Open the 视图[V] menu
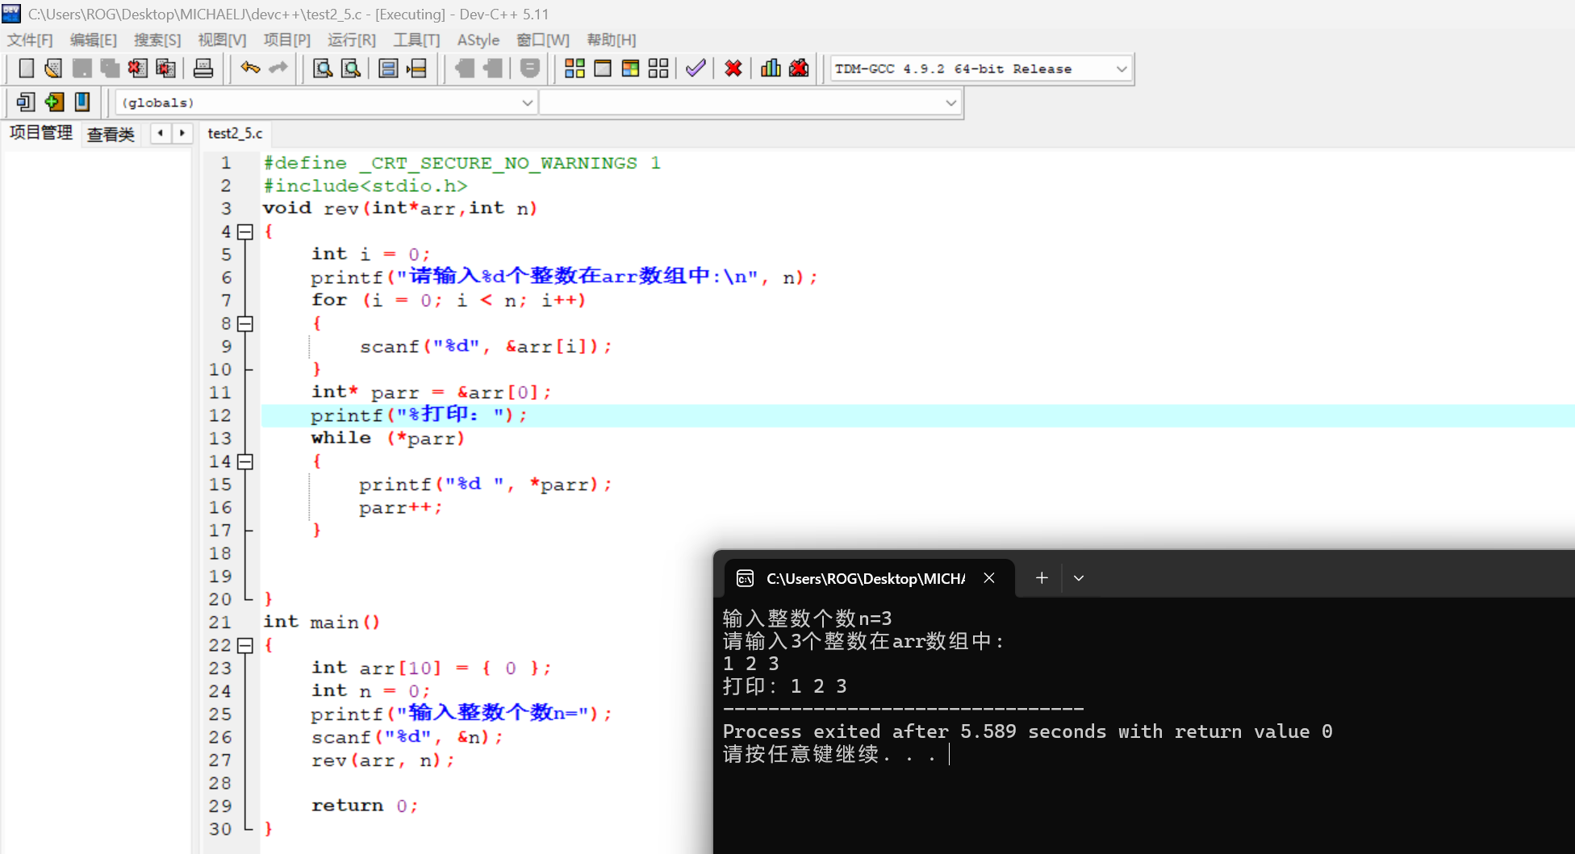 (222, 40)
